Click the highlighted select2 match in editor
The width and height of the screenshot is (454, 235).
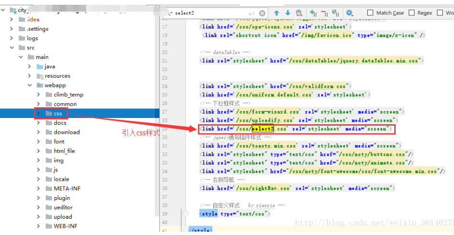262,129
